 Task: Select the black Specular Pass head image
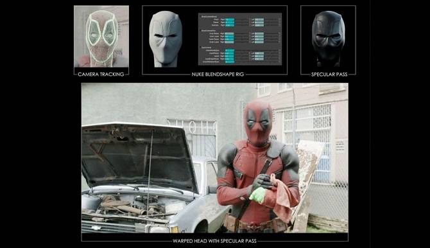(328, 39)
